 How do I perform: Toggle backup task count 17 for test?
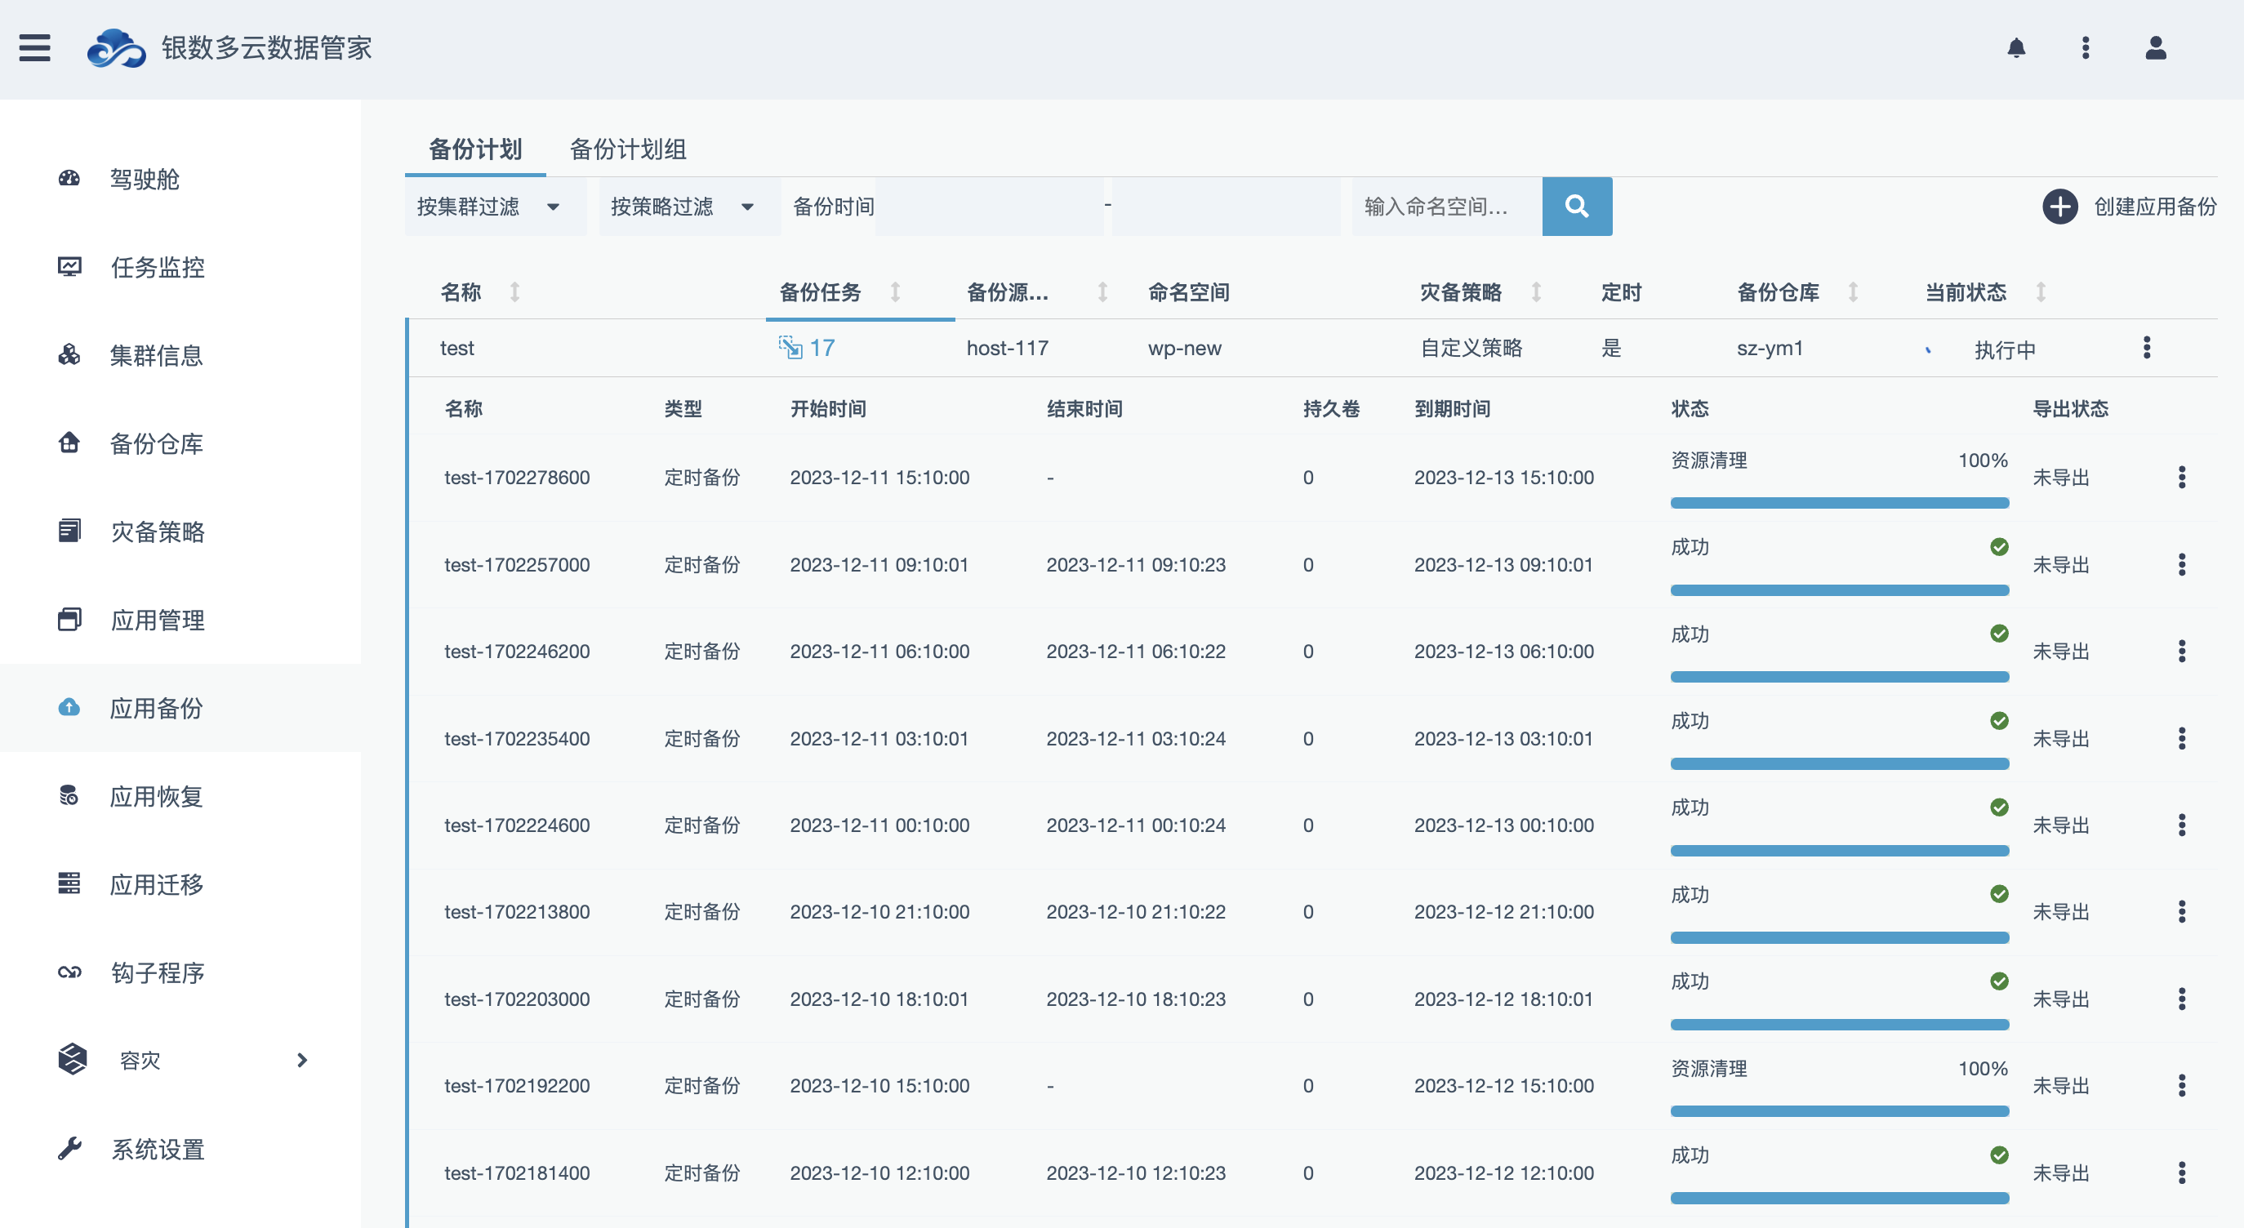point(808,348)
